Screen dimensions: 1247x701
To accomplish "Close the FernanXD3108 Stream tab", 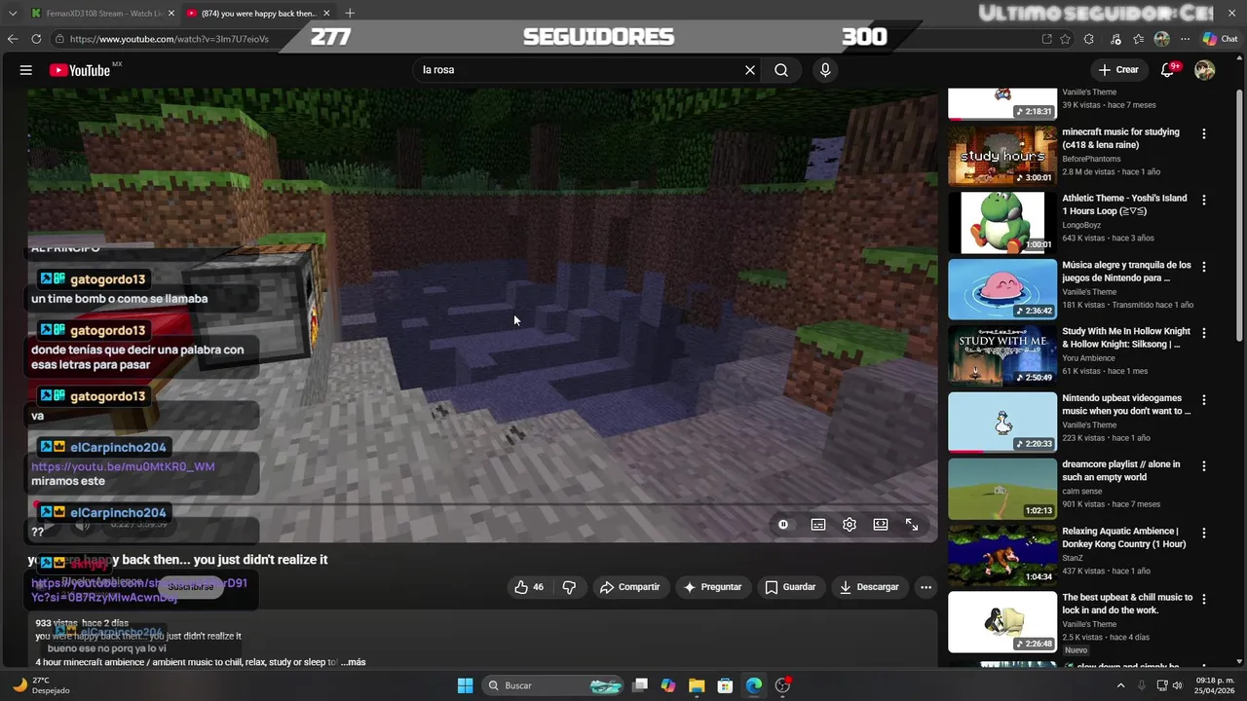I will point(170,13).
